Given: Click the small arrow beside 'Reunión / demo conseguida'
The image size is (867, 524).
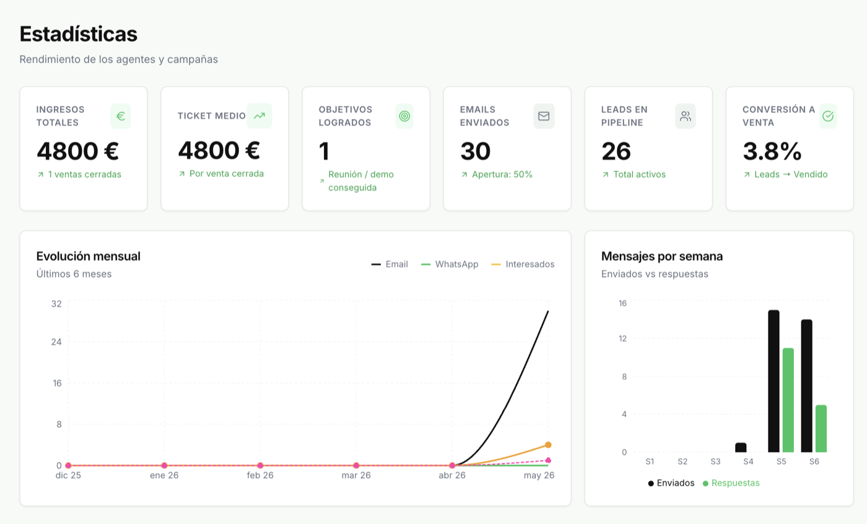Looking at the screenshot, I should (322, 181).
